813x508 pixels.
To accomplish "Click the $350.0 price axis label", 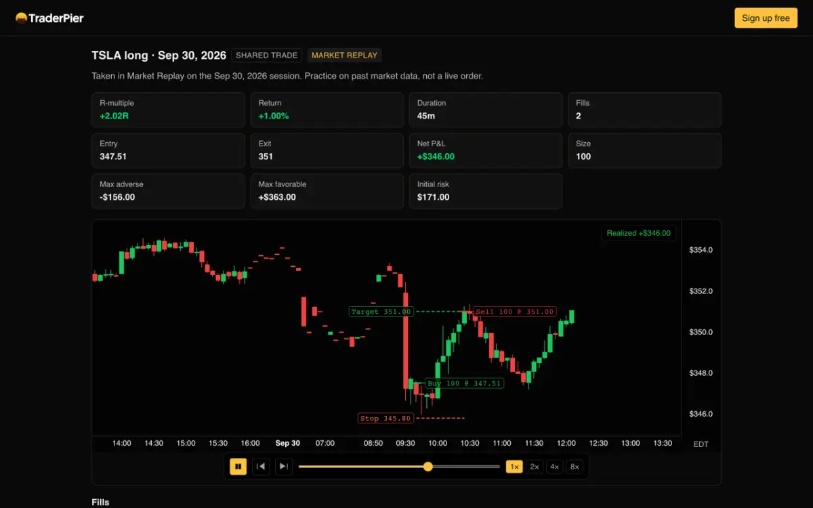I will [701, 332].
